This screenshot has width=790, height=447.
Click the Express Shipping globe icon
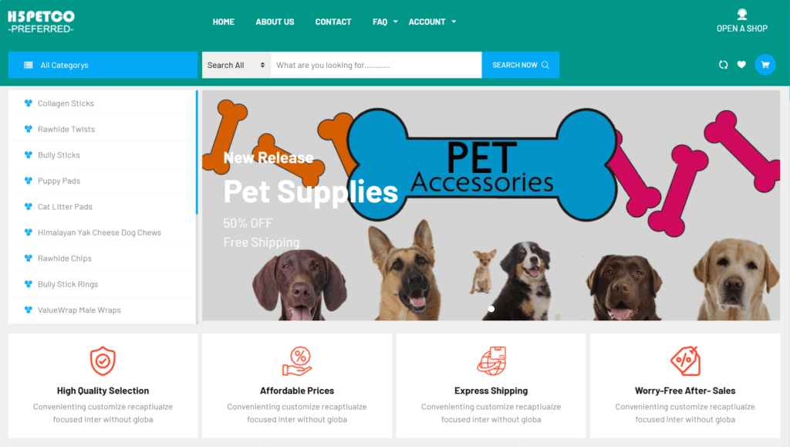tap(491, 361)
